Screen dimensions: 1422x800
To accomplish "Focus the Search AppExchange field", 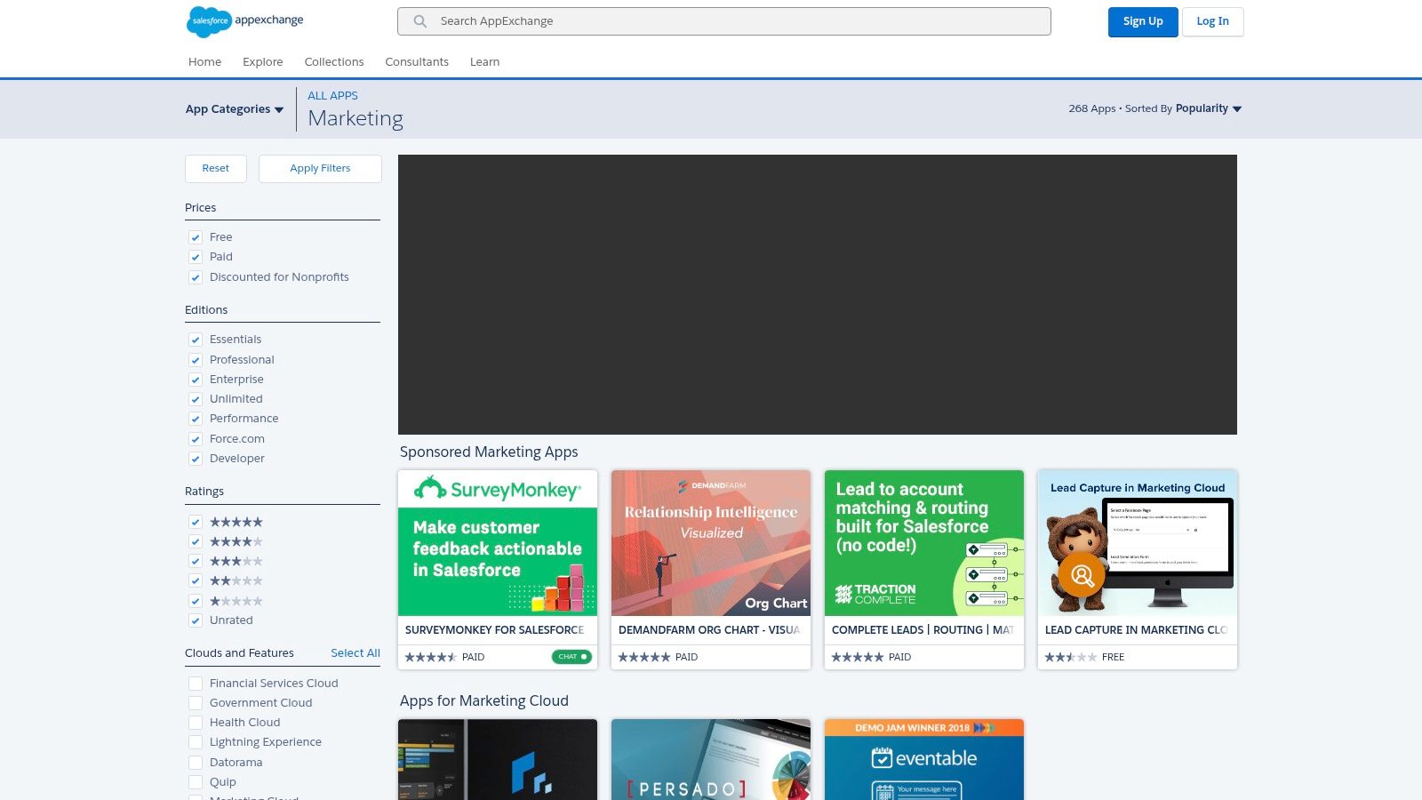I will (x=724, y=21).
